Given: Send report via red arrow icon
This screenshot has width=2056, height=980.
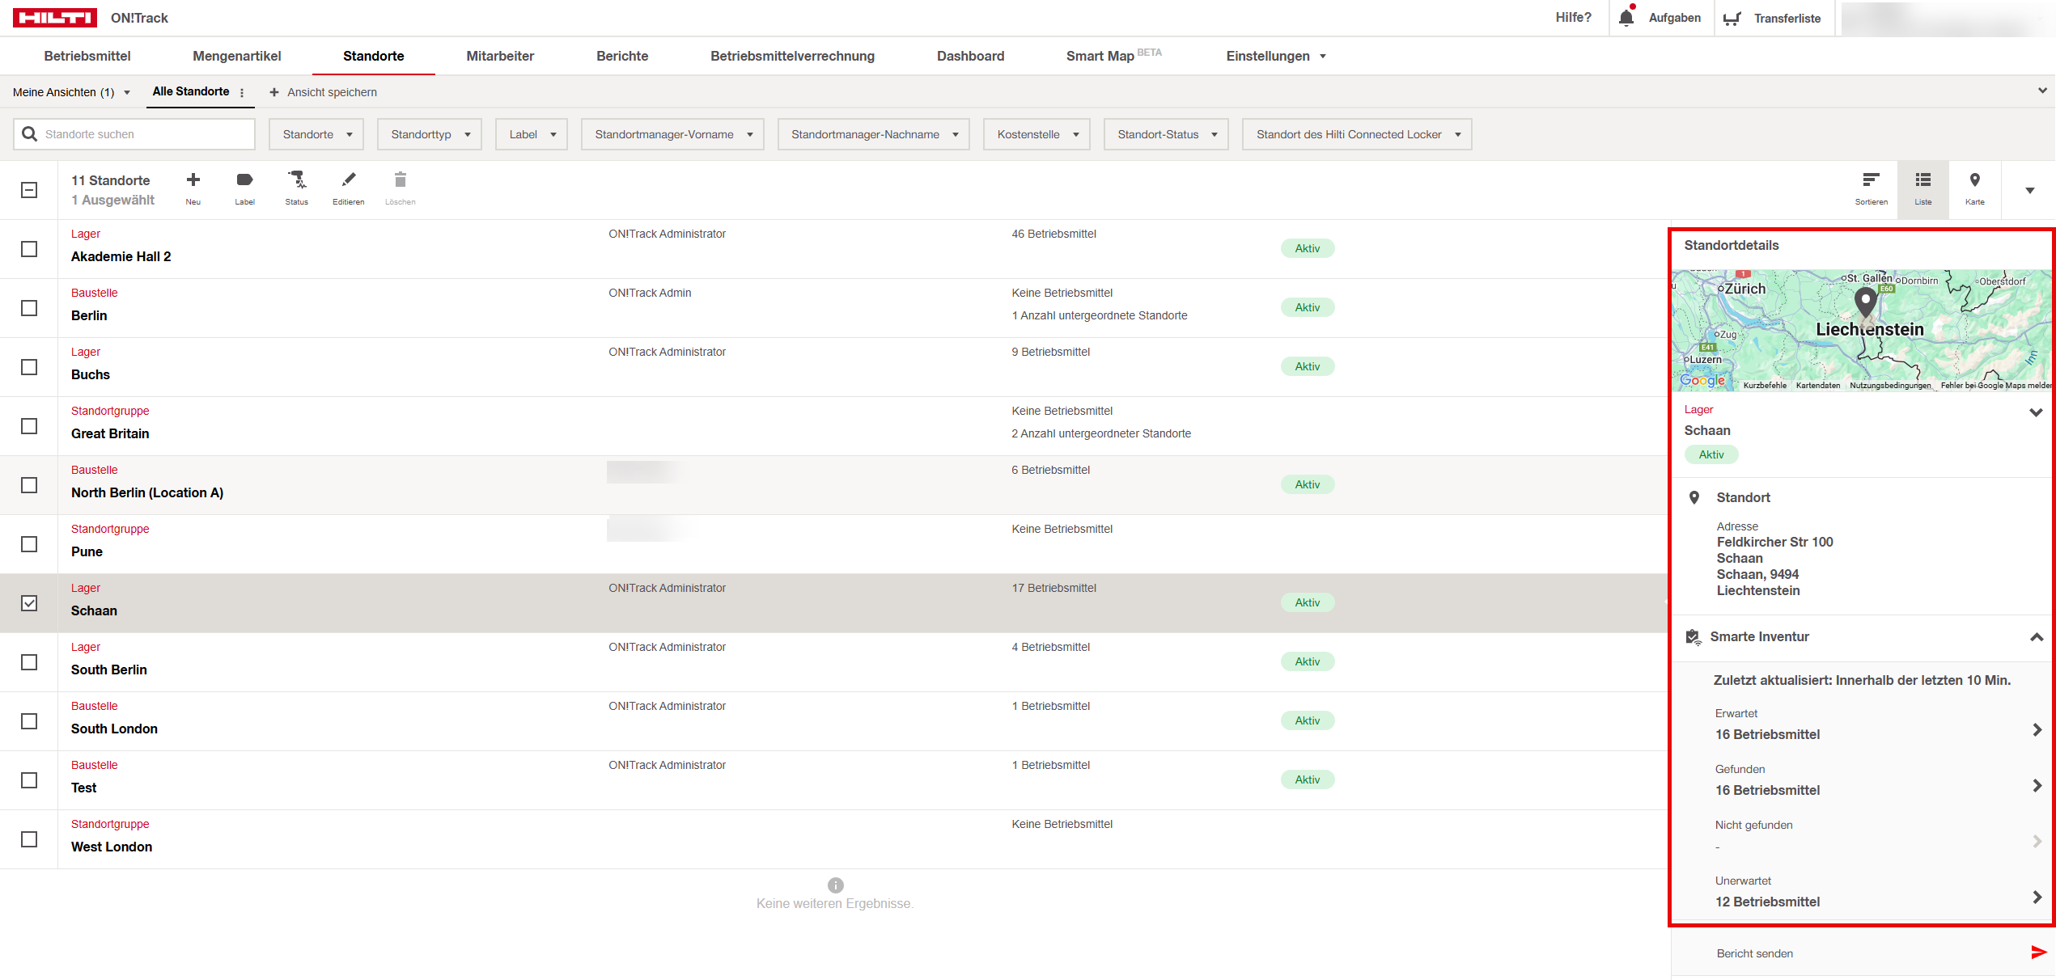Looking at the screenshot, I should click(x=2038, y=953).
